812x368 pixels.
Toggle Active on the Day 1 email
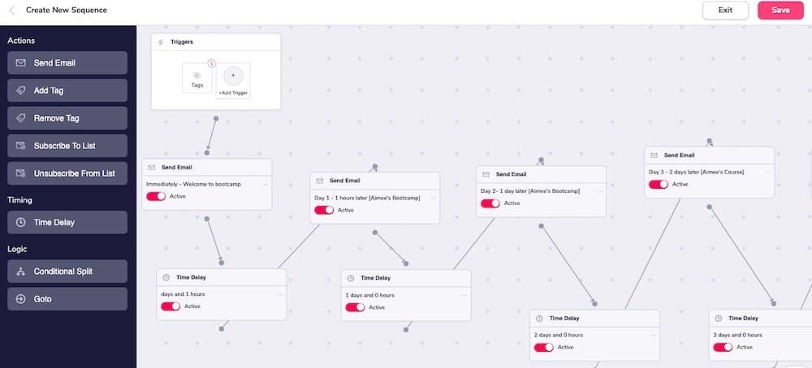click(x=324, y=210)
